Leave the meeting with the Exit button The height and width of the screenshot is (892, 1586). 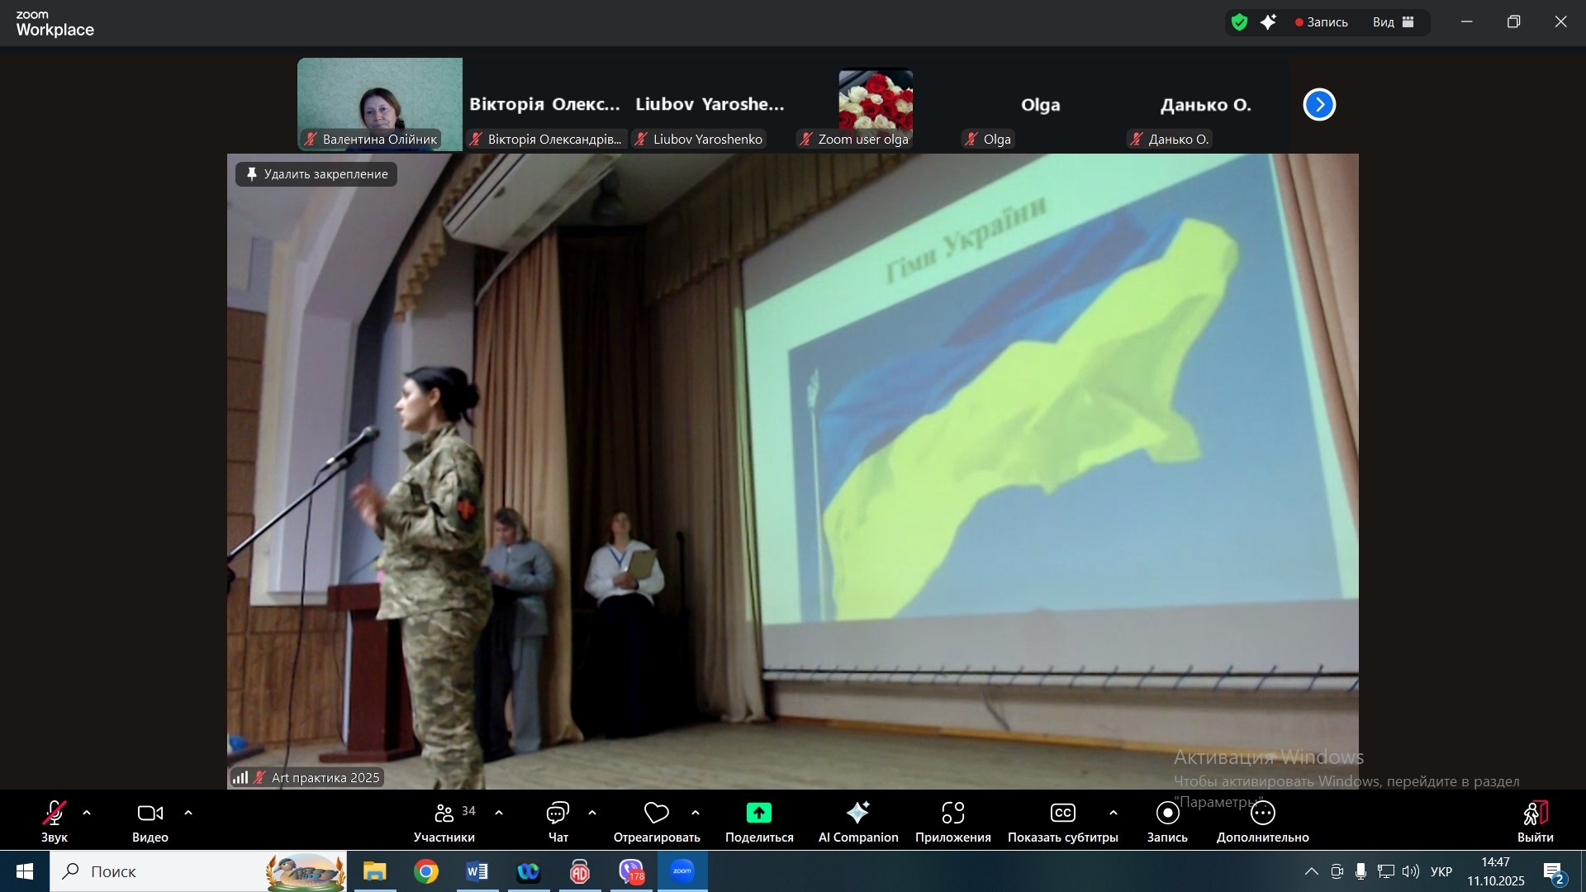tap(1535, 814)
